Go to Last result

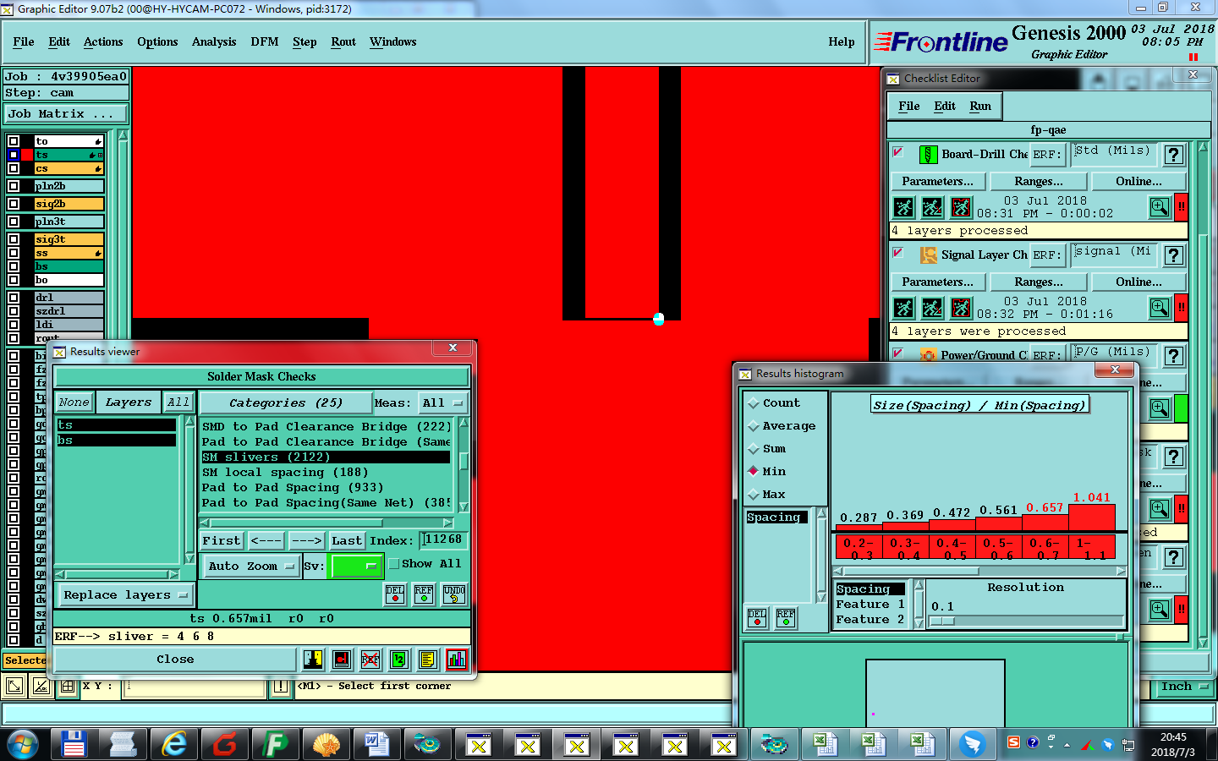[x=347, y=540]
